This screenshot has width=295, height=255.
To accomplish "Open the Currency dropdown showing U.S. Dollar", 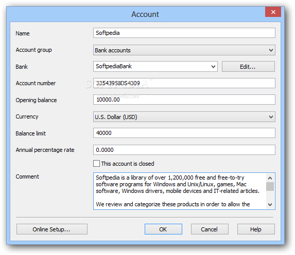I will 184,117.
